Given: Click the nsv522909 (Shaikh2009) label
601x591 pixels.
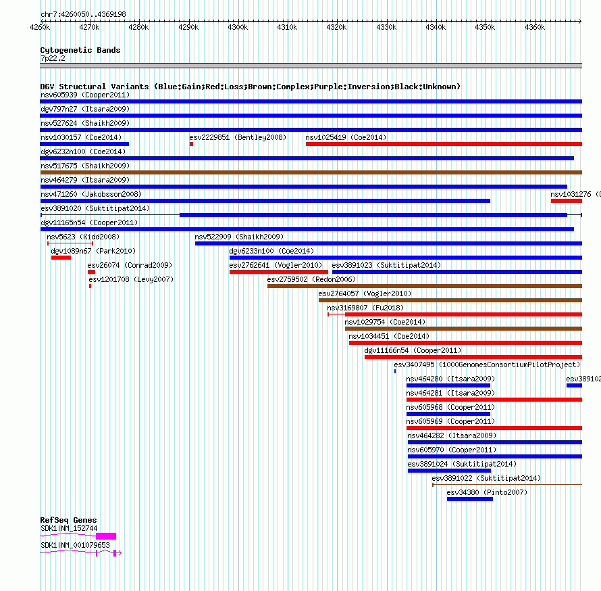Looking at the screenshot, I should (239, 237).
